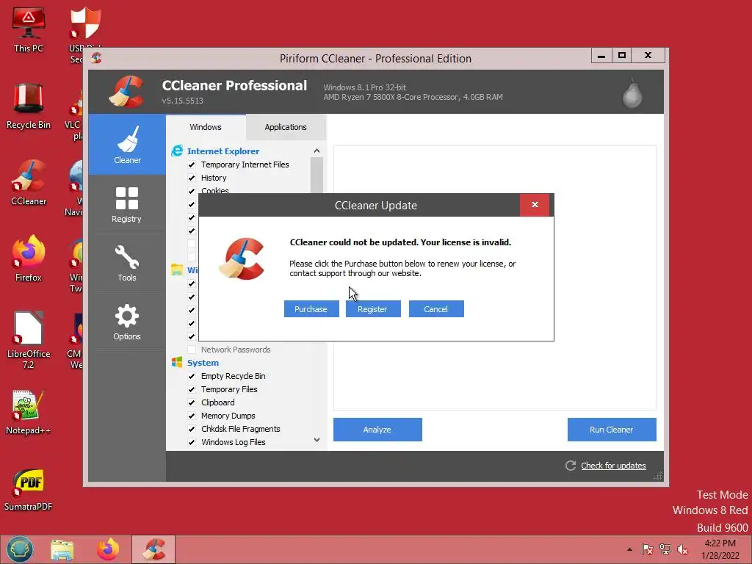Uncheck Temporary Internet Files
Screen dimensions: 752x564
192,164
